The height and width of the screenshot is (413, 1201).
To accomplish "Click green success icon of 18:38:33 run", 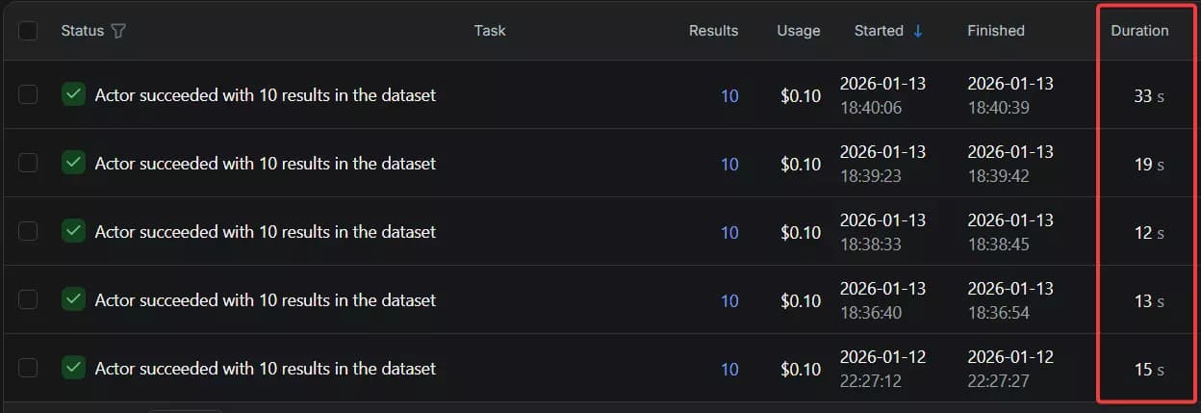I will point(73,231).
